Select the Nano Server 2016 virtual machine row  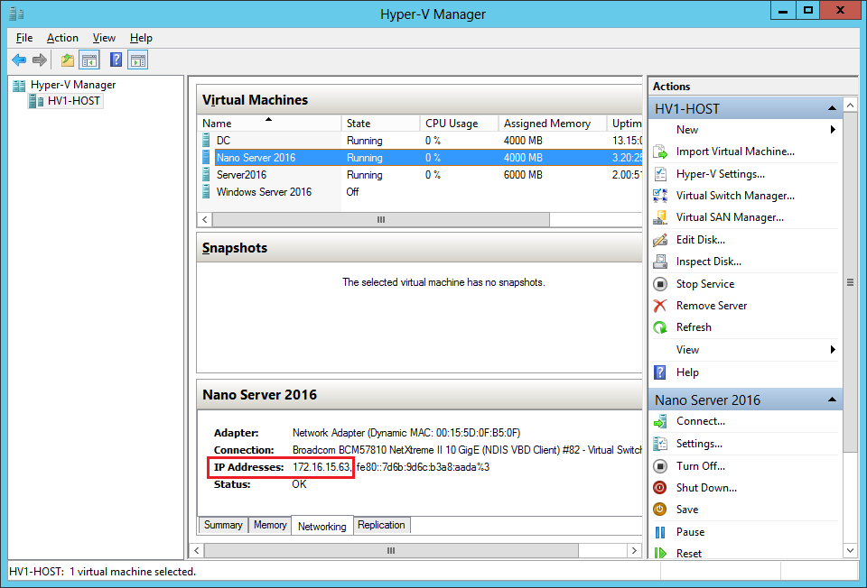420,157
